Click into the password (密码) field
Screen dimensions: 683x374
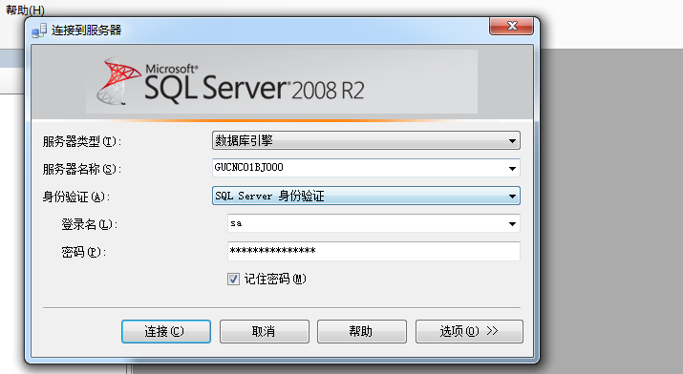point(374,251)
